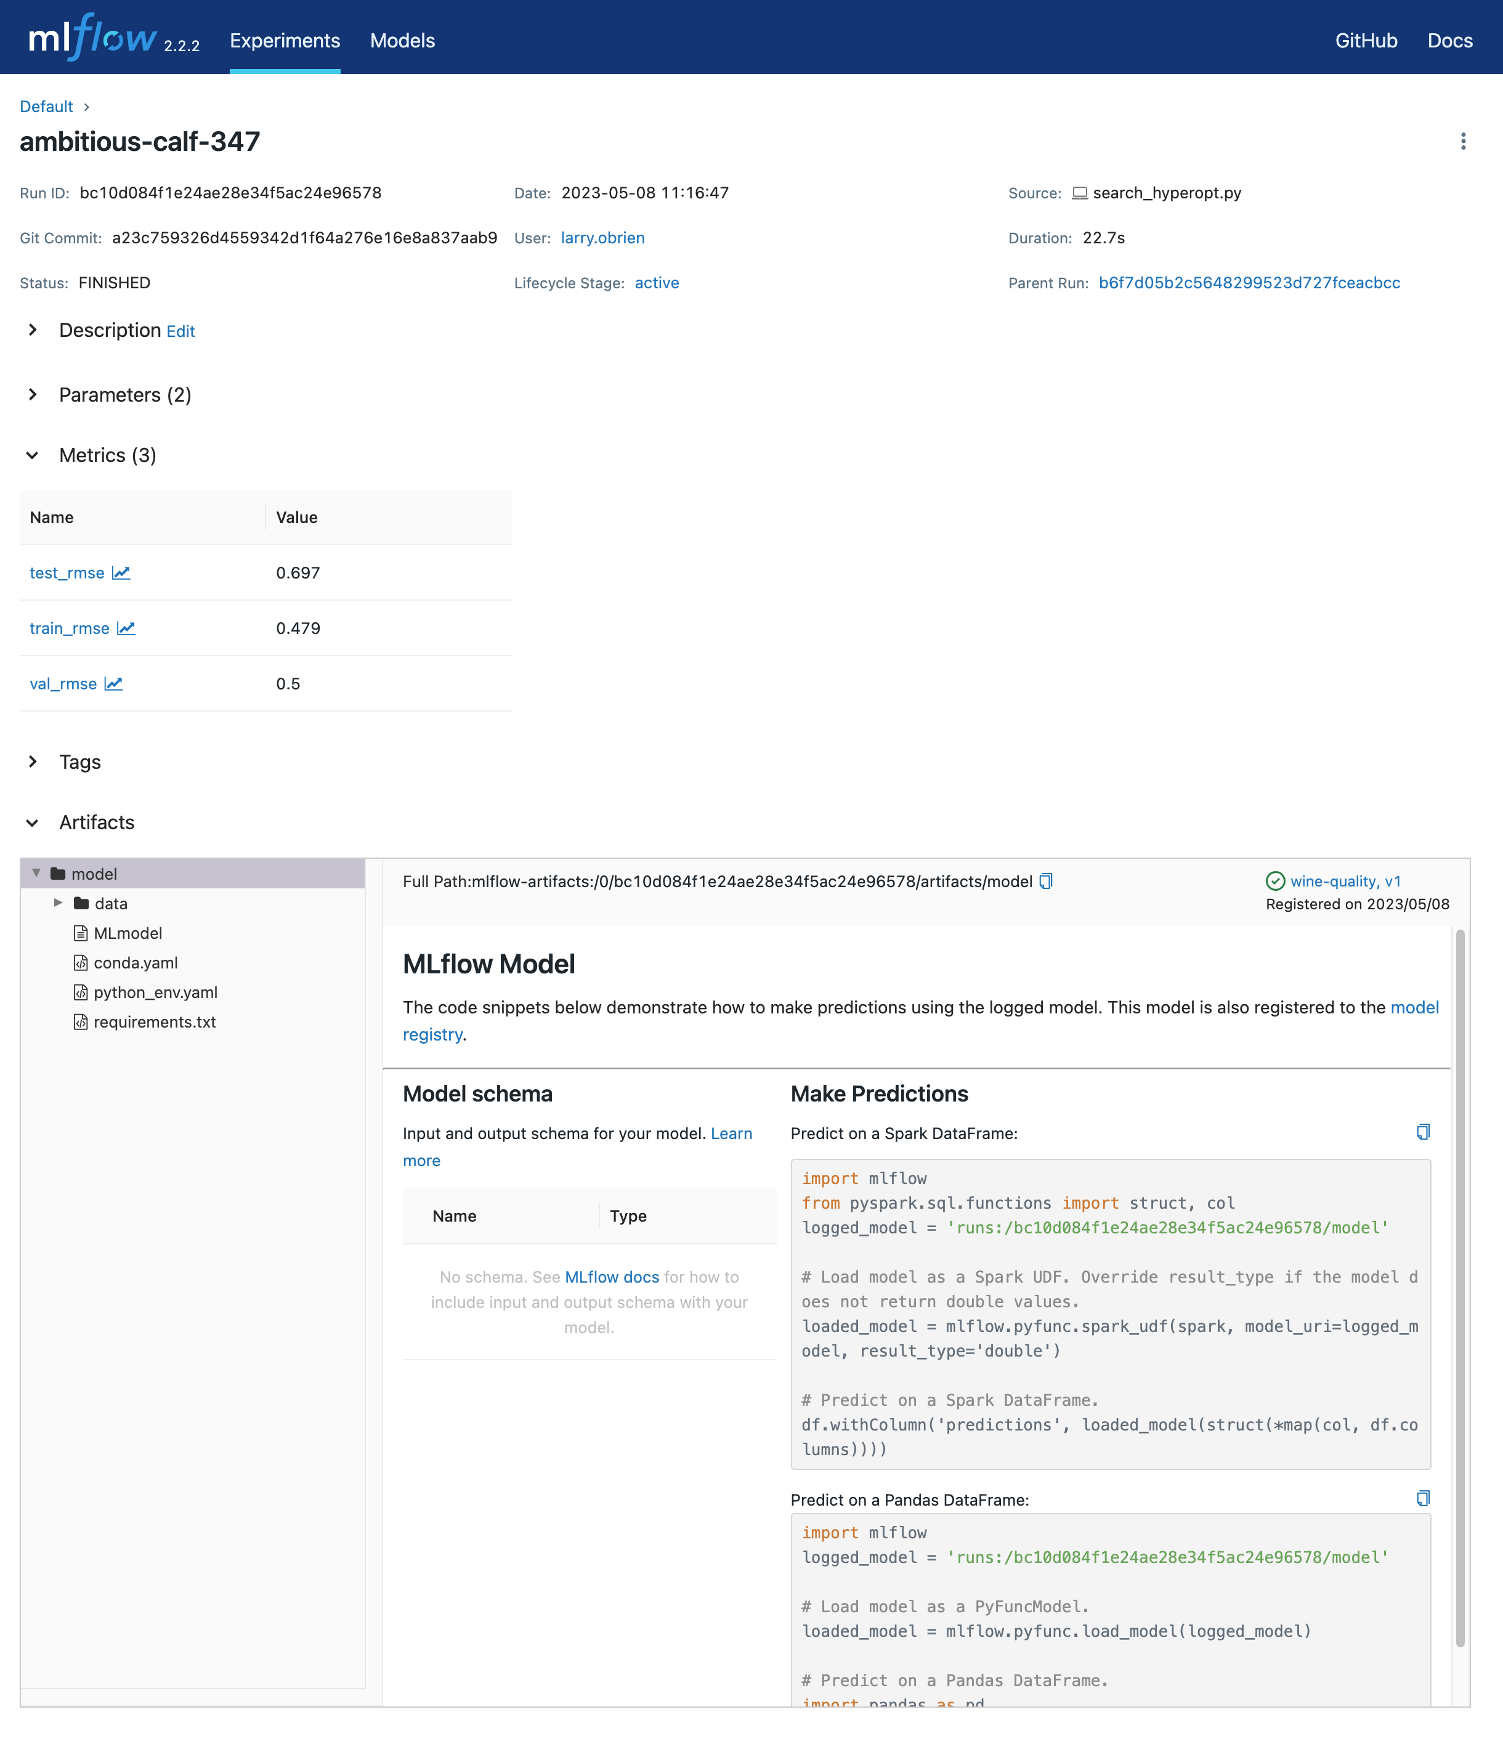The height and width of the screenshot is (1757, 1503).
Task: Collapse the Artifacts section
Action: click(33, 822)
